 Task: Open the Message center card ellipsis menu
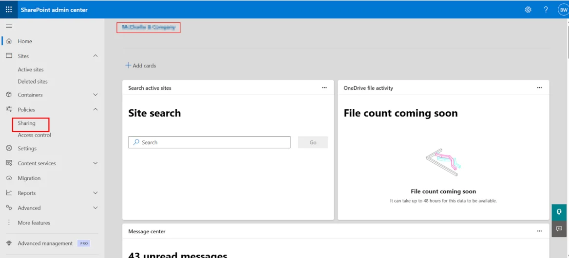(539, 231)
